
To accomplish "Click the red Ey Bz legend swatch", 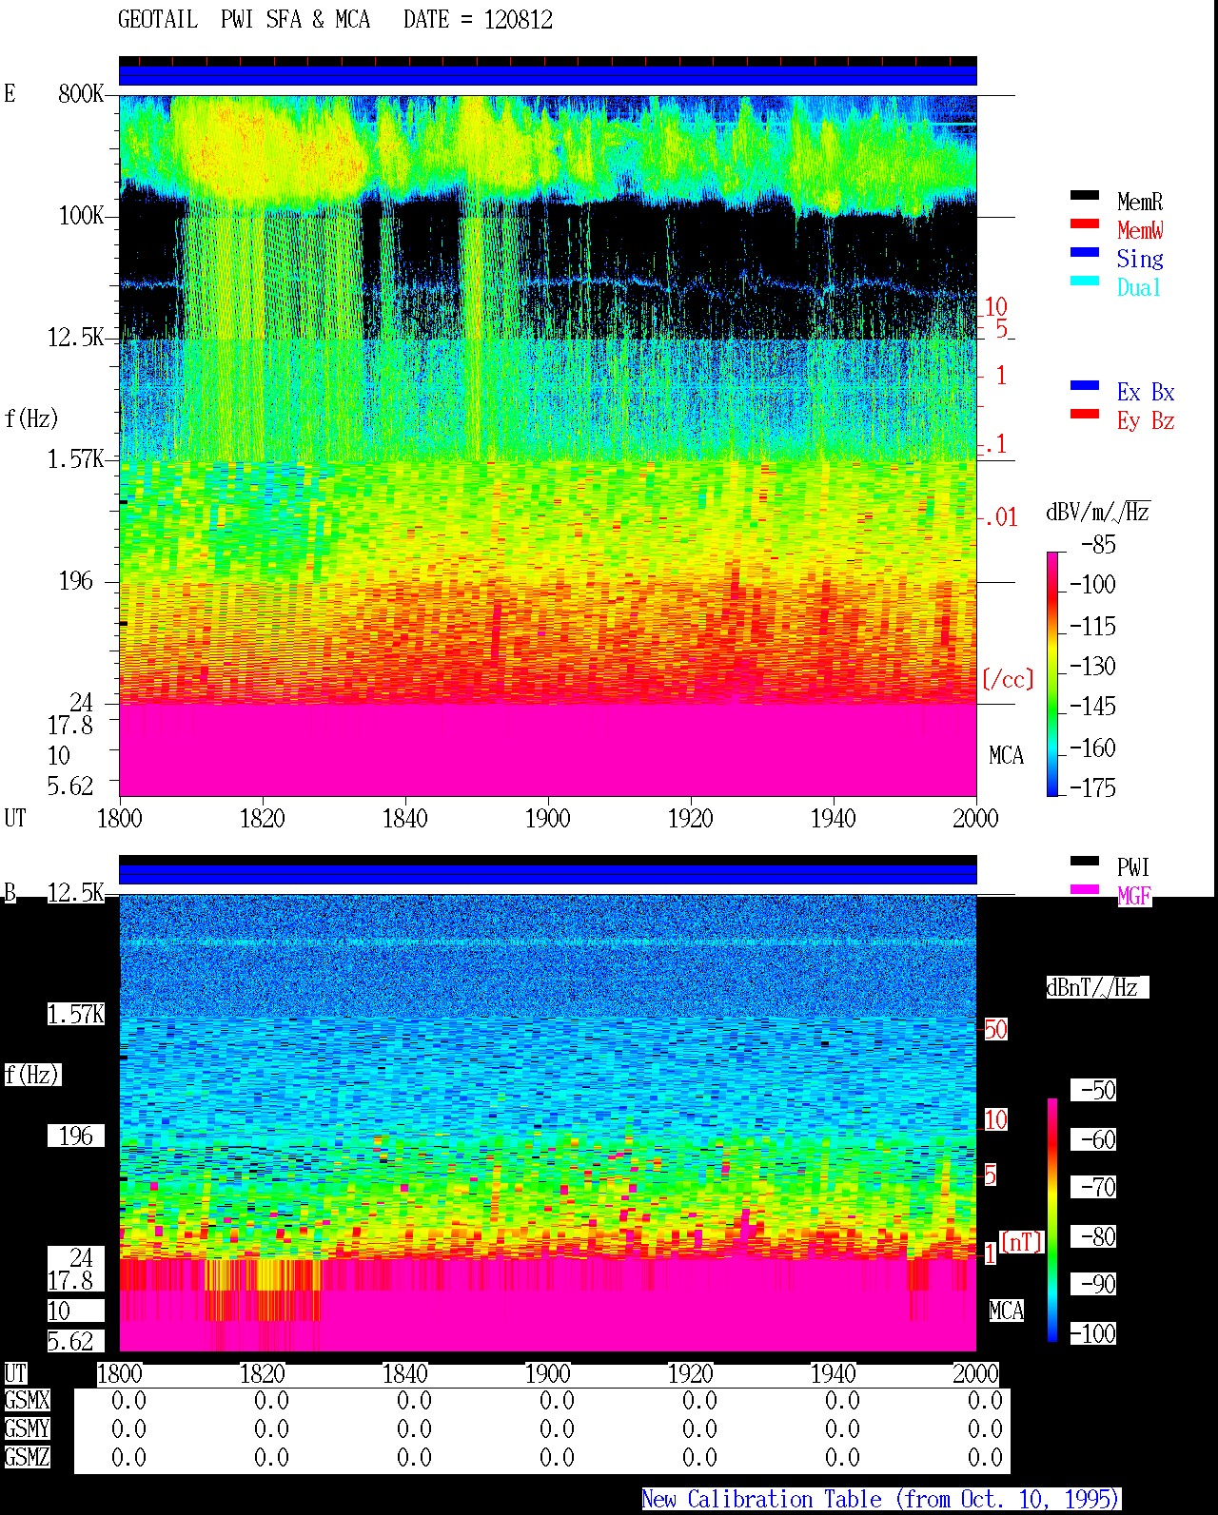I will [x=1085, y=414].
